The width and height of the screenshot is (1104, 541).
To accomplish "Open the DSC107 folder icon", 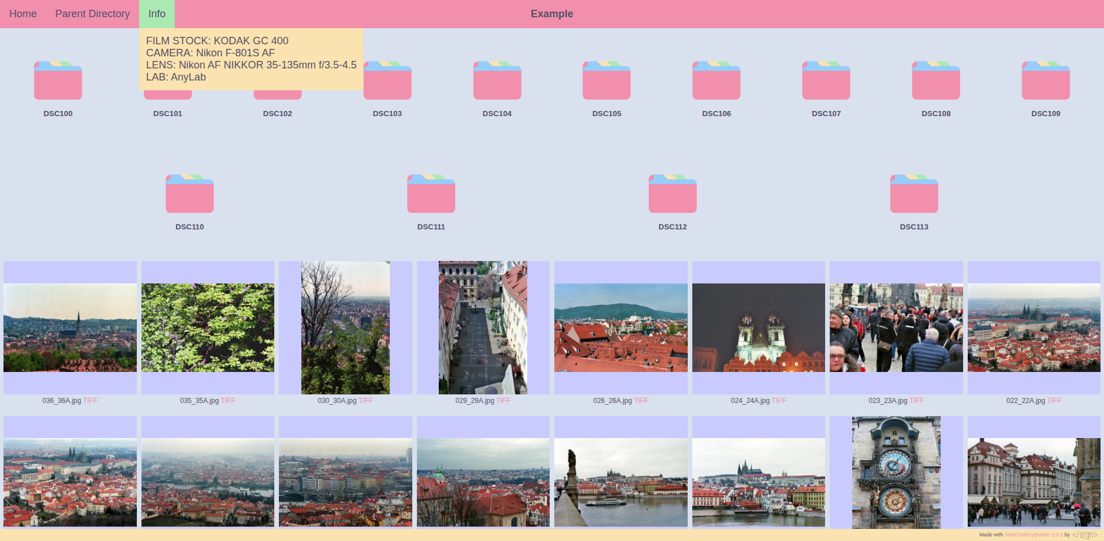I will pyautogui.click(x=826, y=81).
